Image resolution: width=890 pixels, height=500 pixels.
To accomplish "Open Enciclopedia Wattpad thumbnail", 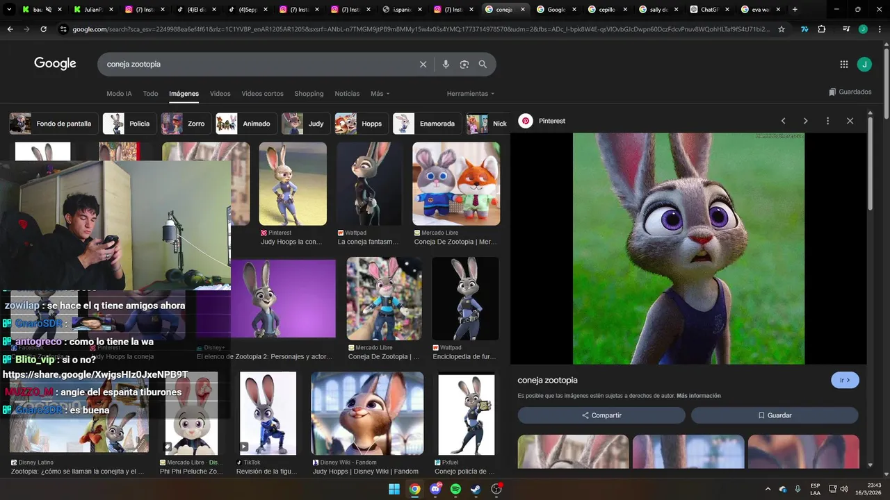I will (465, 299).
